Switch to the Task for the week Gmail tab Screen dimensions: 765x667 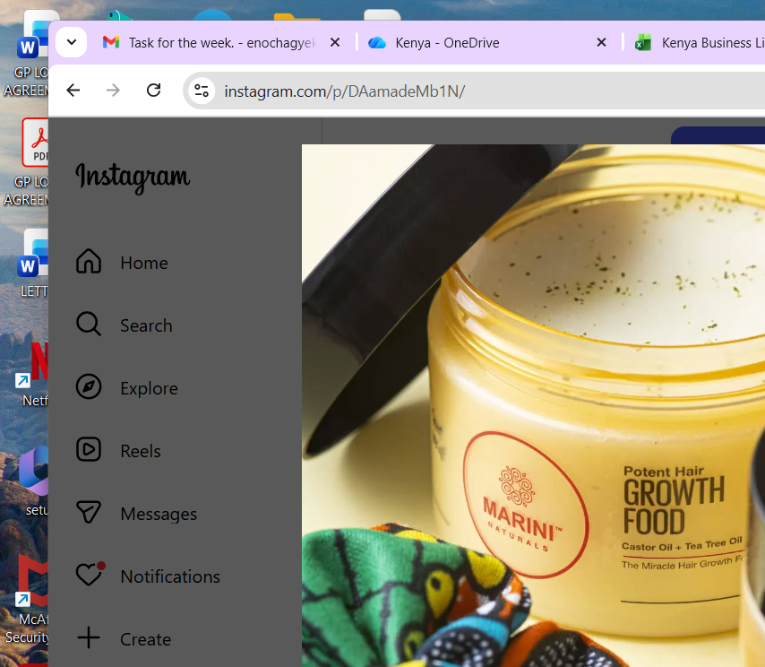pyautogui.click(x=222, y=43)
